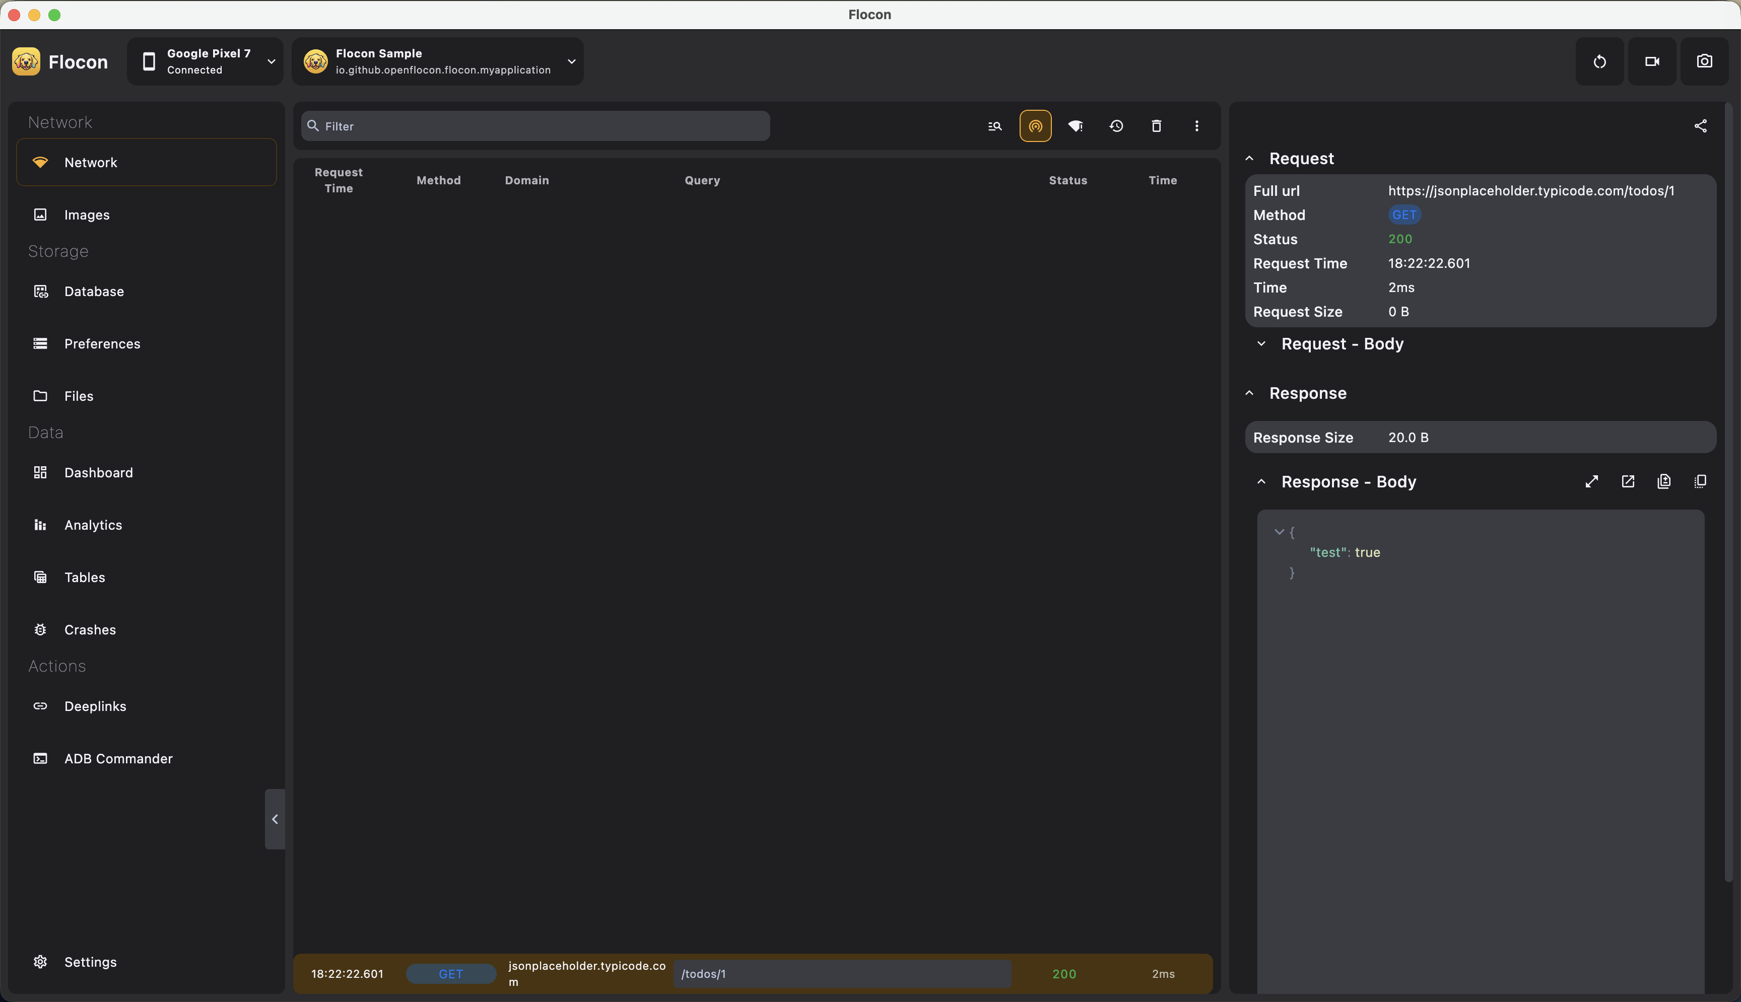This screenshot has width=1741, height=1002.
Task: Click the restart app icon
Action: [x=1599, y=61]
